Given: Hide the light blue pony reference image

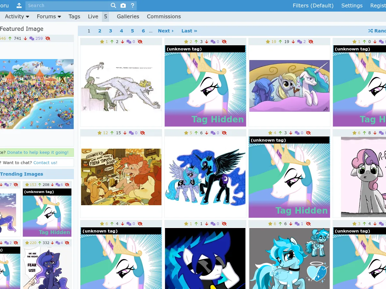Looking at the screenshot, I should (308, 223).
